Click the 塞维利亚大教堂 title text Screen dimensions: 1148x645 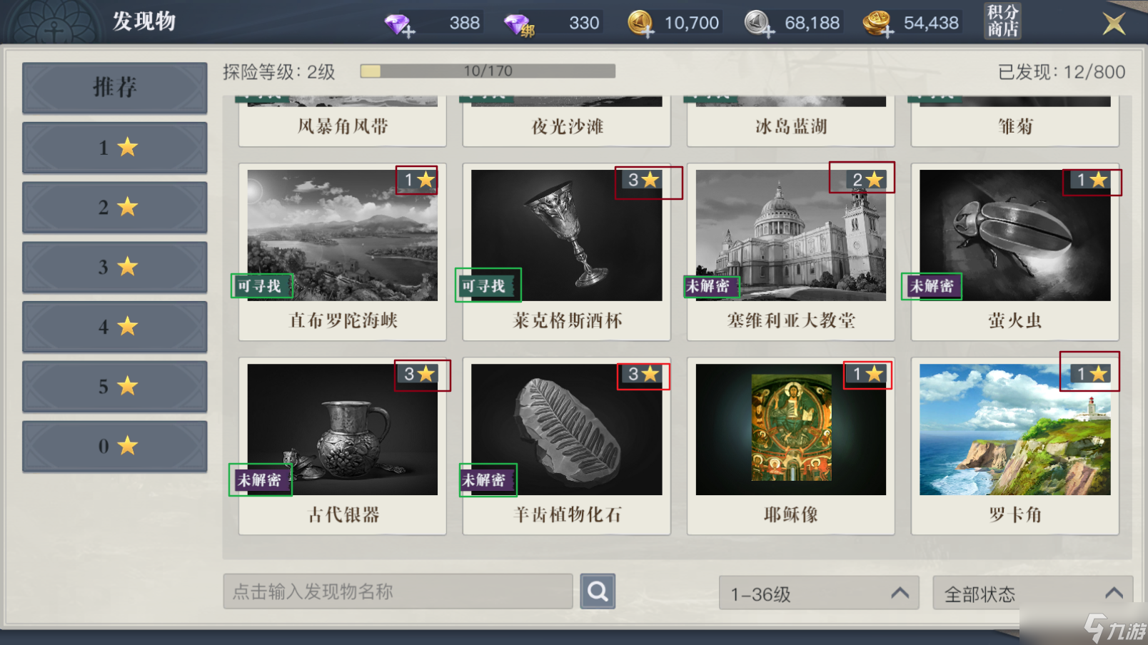pyautogui.click(x=791, y=320)
